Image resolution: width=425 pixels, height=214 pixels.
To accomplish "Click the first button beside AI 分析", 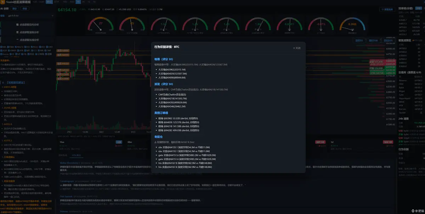I will [14, 8].
